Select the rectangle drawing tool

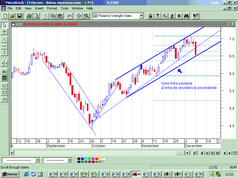pyautogui.click(x=4, y=92)
